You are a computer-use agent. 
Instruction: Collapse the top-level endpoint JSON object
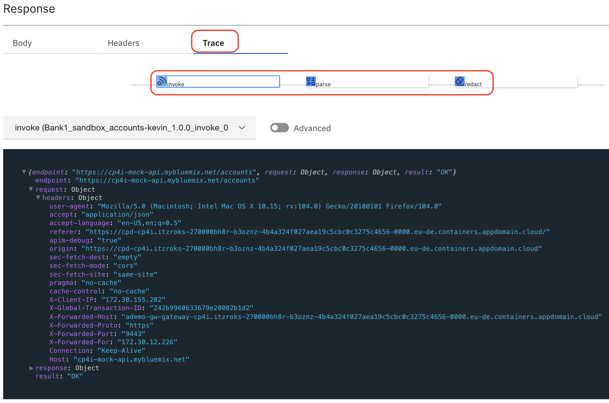click(24, 172)
